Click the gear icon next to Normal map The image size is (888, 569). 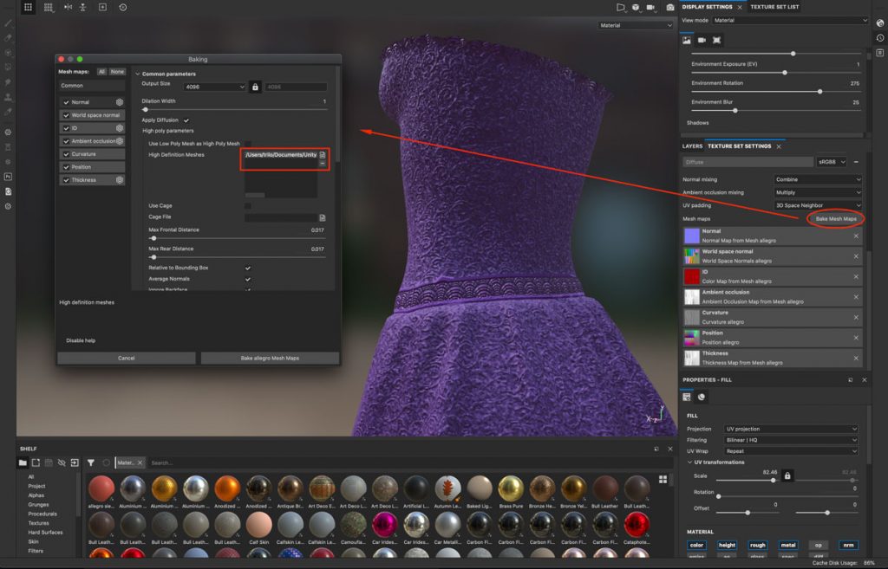pos(120,102)
